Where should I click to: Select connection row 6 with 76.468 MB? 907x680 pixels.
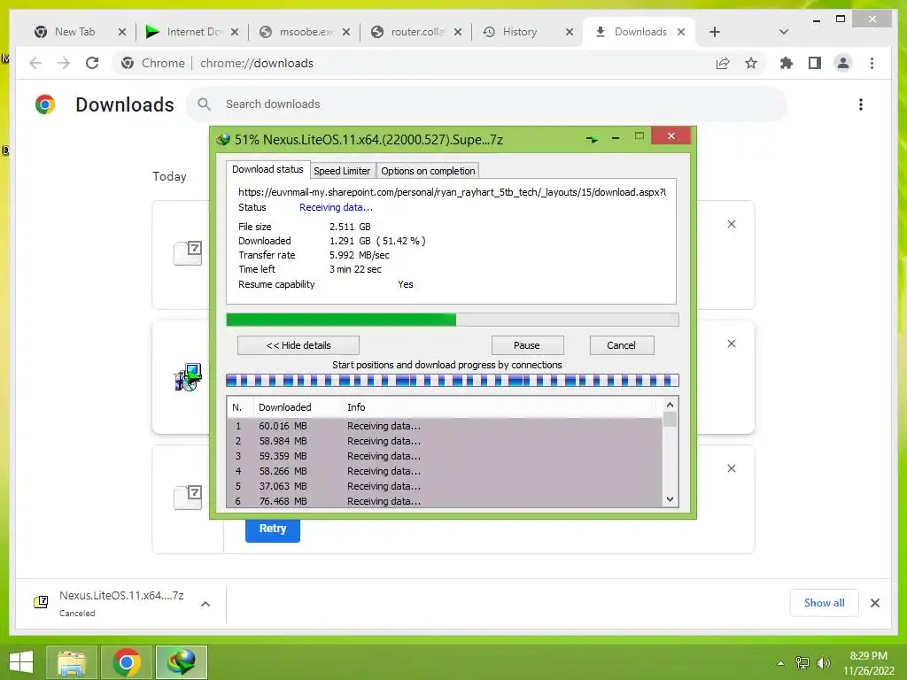click(445, 501)
